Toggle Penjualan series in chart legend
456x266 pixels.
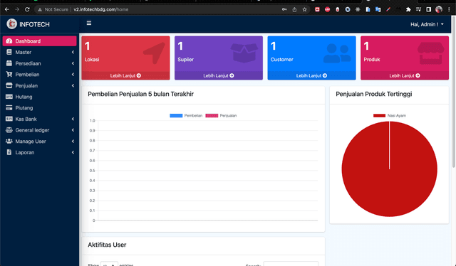tap(221, 116)
